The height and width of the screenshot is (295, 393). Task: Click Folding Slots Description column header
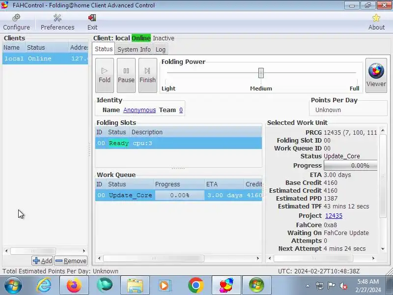196,132
